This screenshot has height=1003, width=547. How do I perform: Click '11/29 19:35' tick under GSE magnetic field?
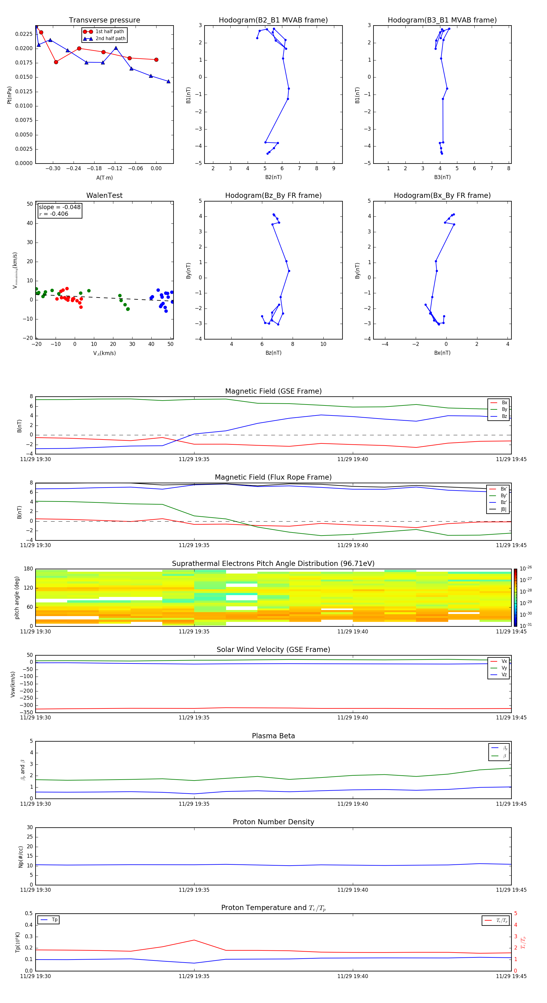click(194, 459)
